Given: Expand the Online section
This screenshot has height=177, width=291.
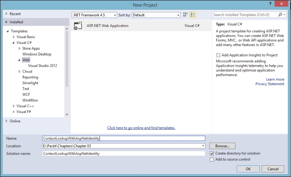Looking at the screenshot, I should point(7,121).
